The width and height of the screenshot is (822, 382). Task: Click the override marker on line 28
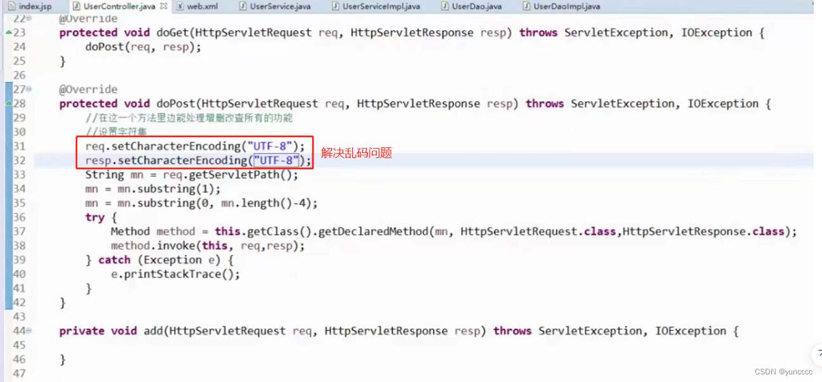[x=8, y=103]
